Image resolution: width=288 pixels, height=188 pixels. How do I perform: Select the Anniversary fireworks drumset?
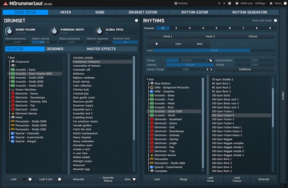point(102,62)
